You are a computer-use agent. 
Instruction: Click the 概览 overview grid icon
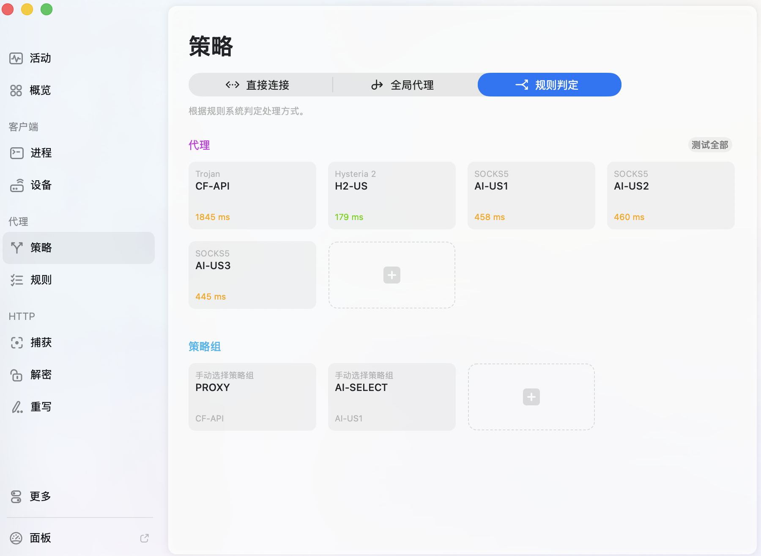[16, 91]
